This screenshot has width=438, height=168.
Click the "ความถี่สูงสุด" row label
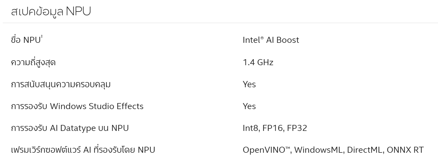pyautogui.click(x=33, y=62)
